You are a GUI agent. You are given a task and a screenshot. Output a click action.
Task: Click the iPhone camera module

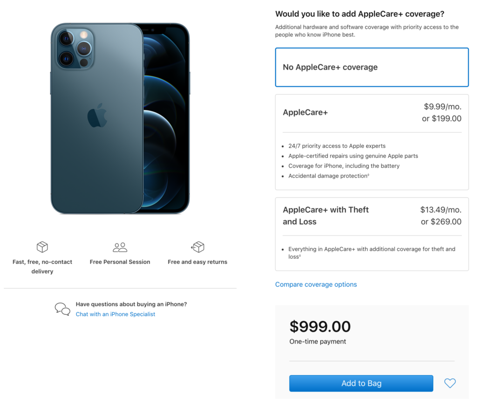point(75,49)
